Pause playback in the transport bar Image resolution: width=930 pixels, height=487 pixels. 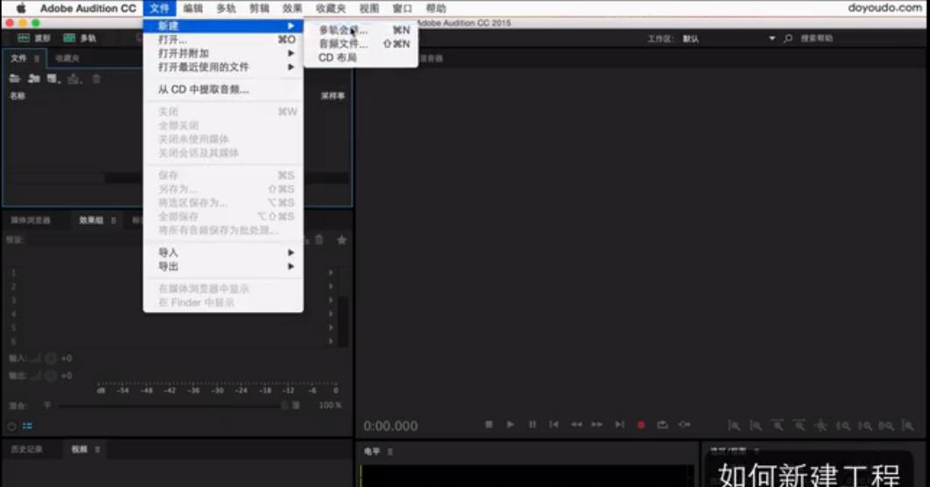click(532, 424)
